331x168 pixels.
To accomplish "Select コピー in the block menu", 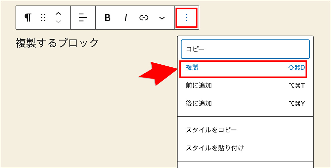I will (245, 49).
